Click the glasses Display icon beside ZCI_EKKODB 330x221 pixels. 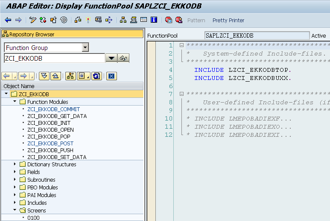point(124,59)
